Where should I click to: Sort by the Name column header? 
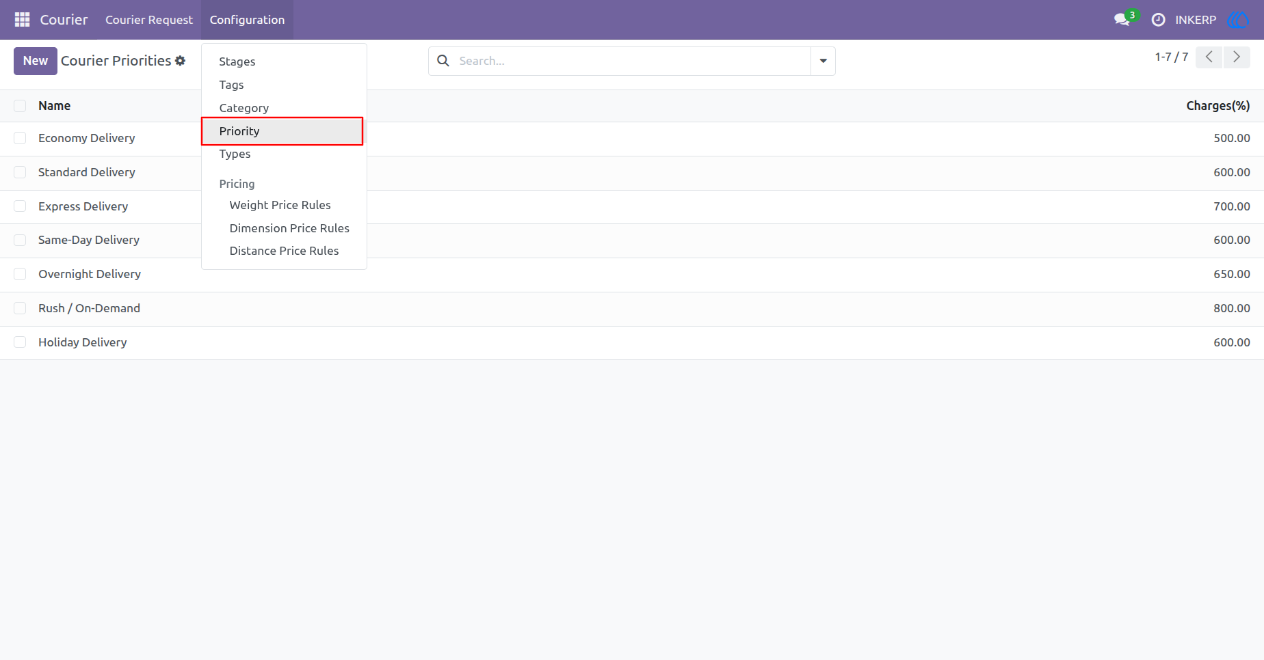click(x=55, y=106)
